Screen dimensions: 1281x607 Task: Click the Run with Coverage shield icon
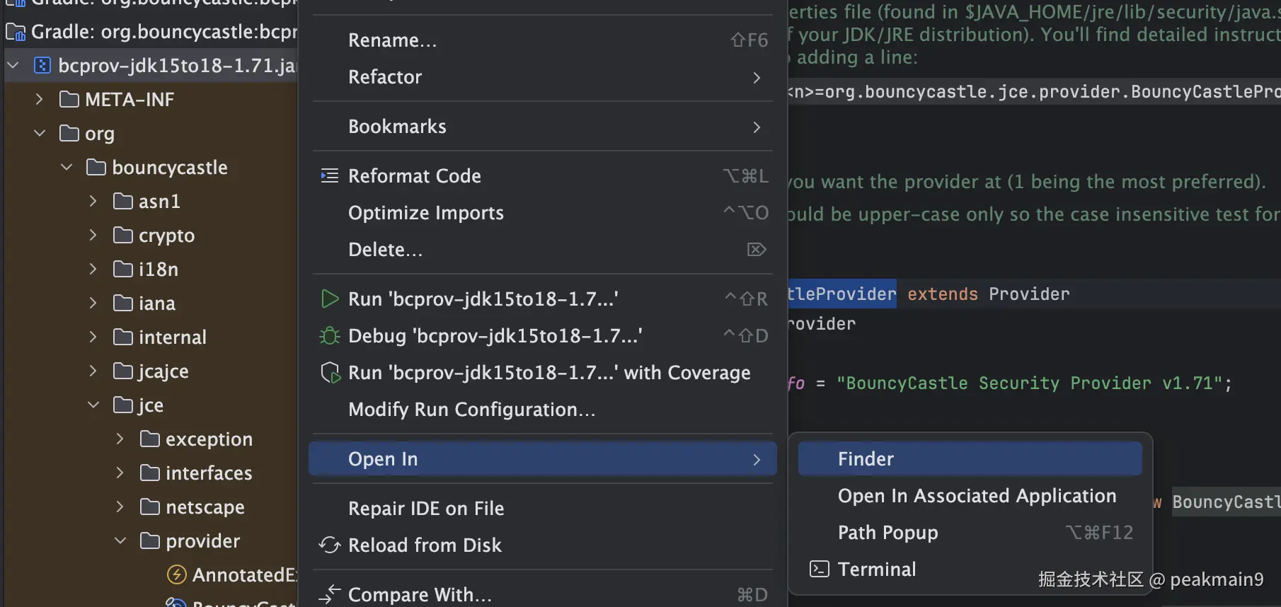pyautogui.click(x=330, y=373)
